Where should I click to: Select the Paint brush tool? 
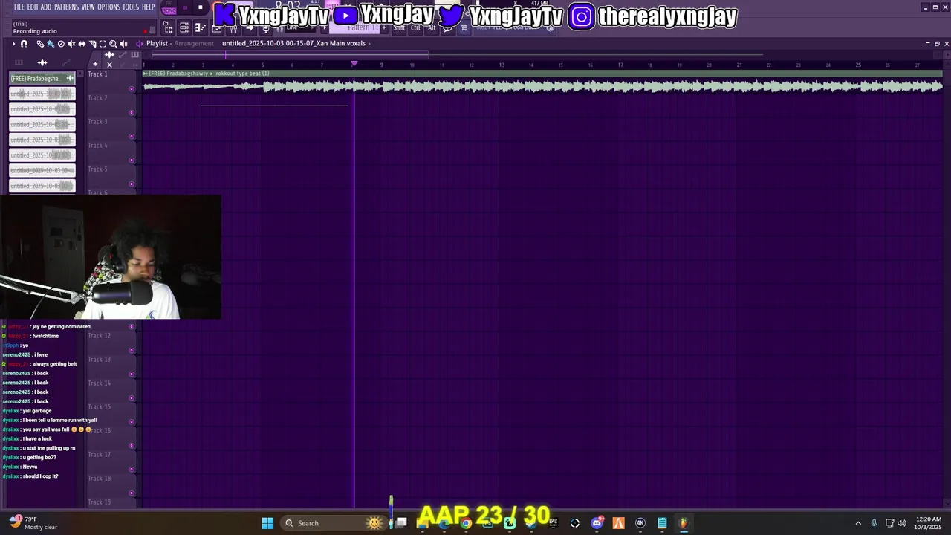51,44
